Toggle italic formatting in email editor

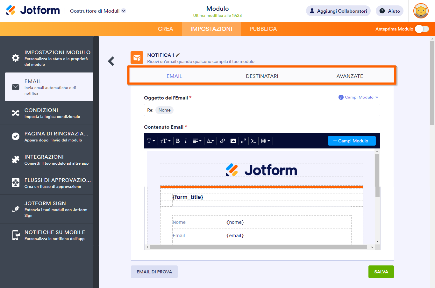(186, 141)
